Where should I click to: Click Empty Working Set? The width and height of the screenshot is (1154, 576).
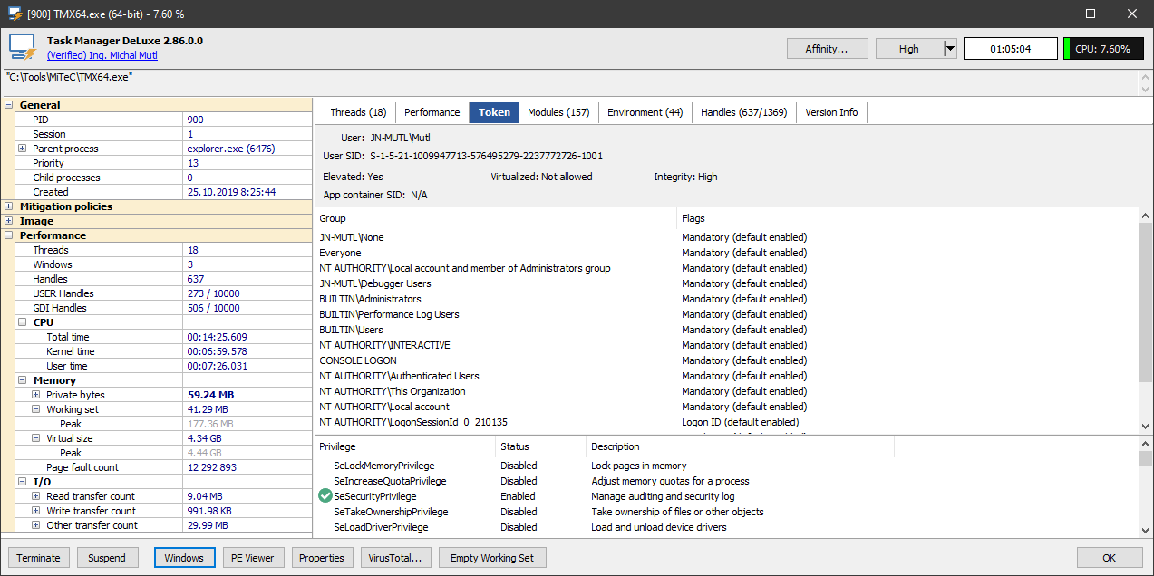click(x=492, y=558)
